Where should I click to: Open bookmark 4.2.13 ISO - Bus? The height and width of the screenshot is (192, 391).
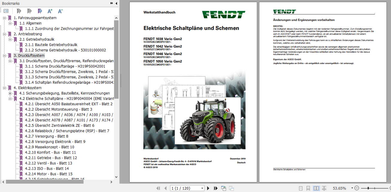pyautogui.click(x=47, y=169)
